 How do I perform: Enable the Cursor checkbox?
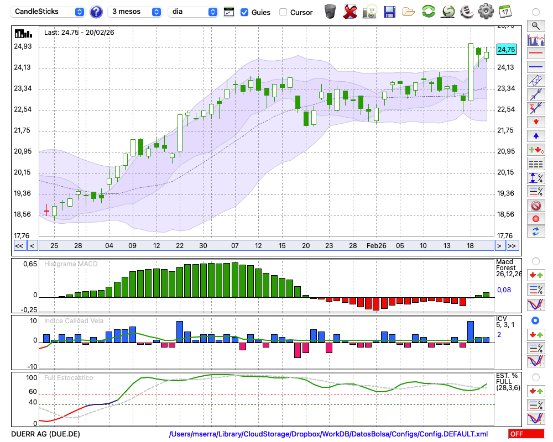(x=283, y=12)
